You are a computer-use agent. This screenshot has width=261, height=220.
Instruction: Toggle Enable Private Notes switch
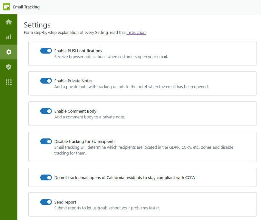tap(46, 81)
